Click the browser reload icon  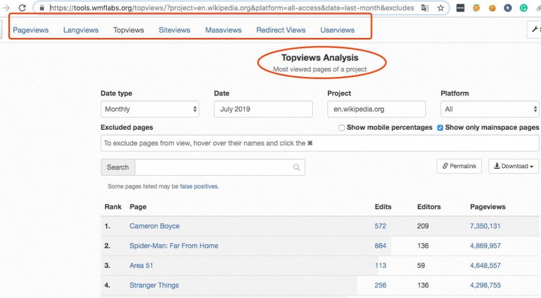pos(22,8)
